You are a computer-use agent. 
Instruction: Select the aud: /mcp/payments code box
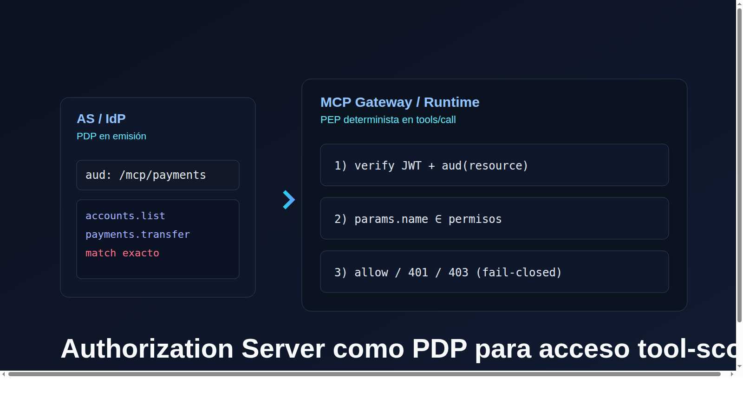point(157,175)
